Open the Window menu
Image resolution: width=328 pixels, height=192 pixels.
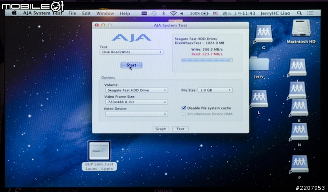[105, 13]
